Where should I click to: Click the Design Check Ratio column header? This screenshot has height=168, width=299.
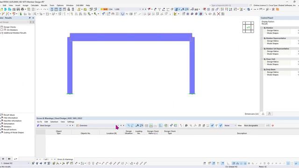(153, 132)
